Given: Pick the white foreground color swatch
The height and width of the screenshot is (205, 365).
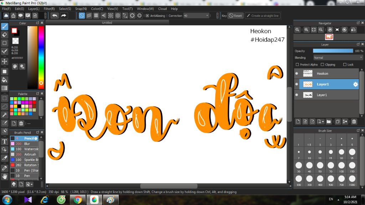Looking at the screenshot, I should point(14,31).
